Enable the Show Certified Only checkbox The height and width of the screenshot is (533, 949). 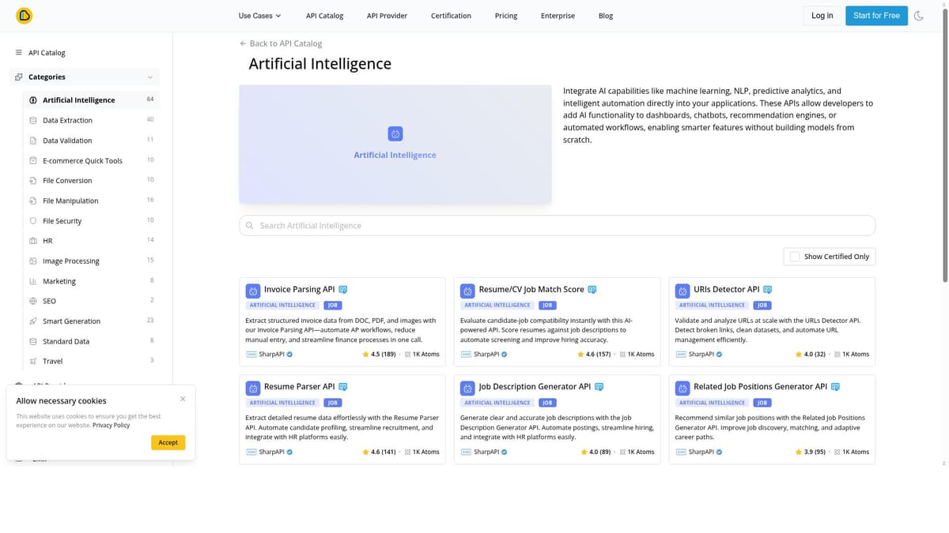pyautogui.click(x=794, y=256)
